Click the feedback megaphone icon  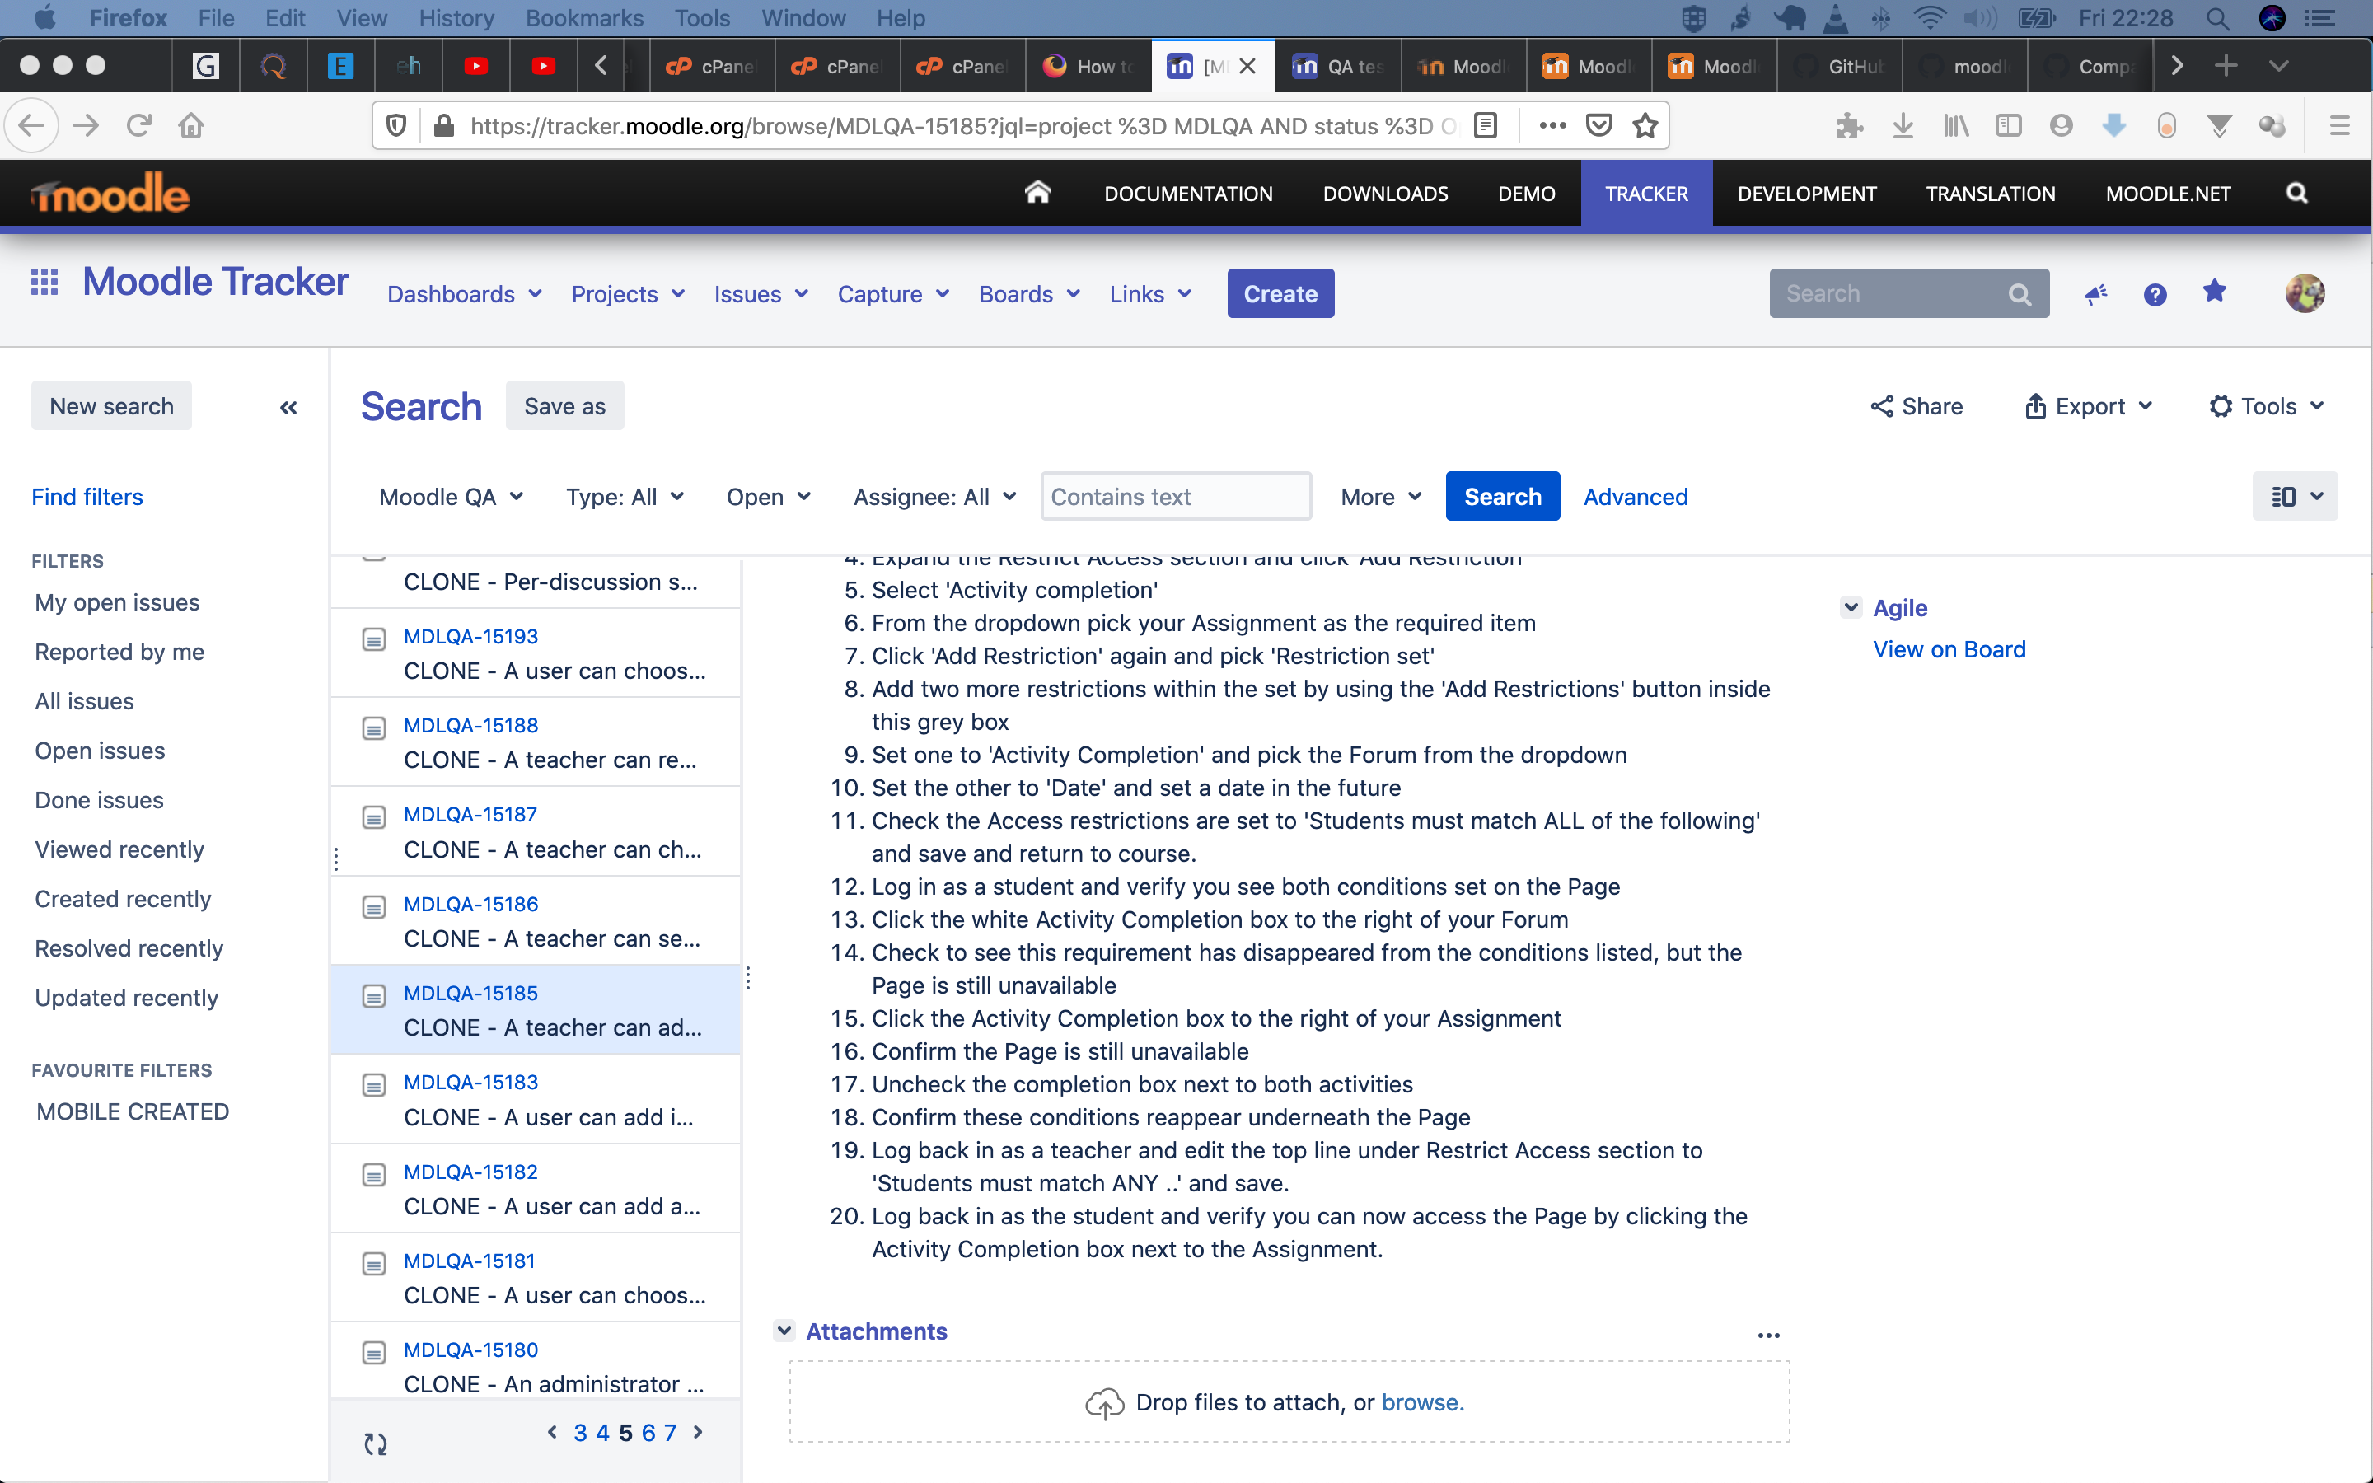pos(2095,294)
